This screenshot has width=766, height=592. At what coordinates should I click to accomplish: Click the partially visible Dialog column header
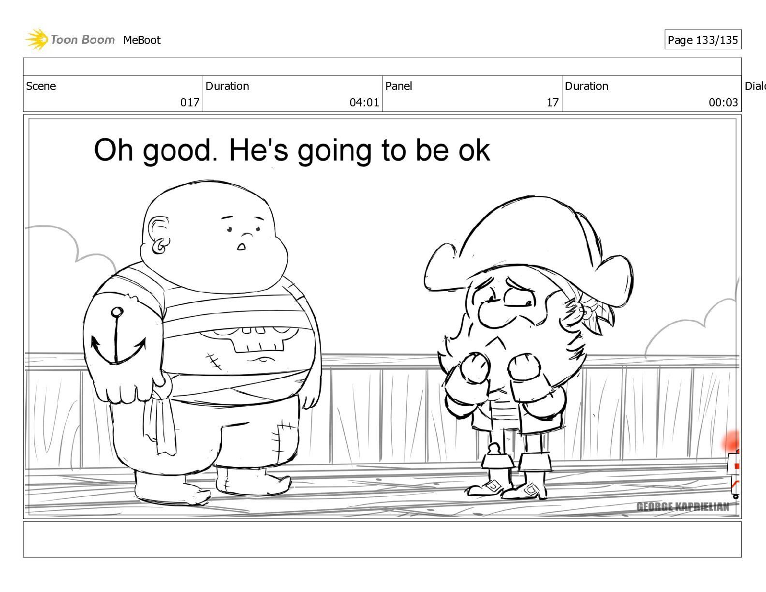[755, 86]
